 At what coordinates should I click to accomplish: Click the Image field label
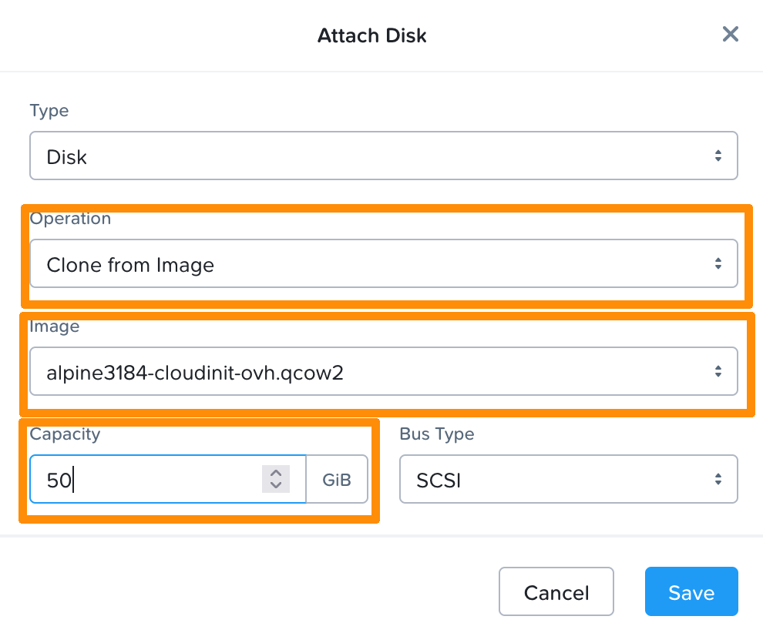click(x=54, y=327)
